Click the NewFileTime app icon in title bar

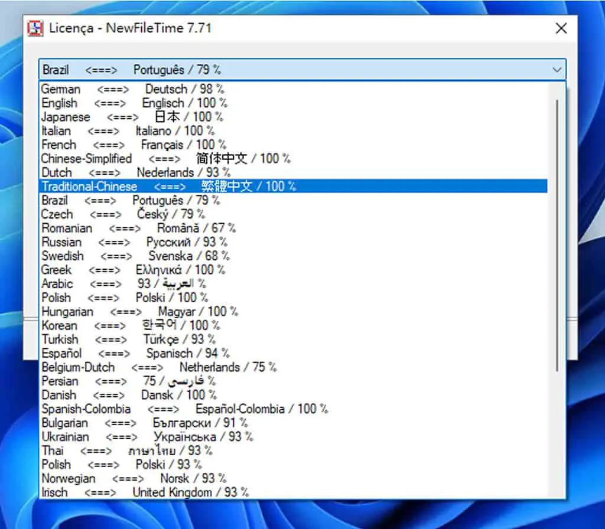[x=35, y=28]
